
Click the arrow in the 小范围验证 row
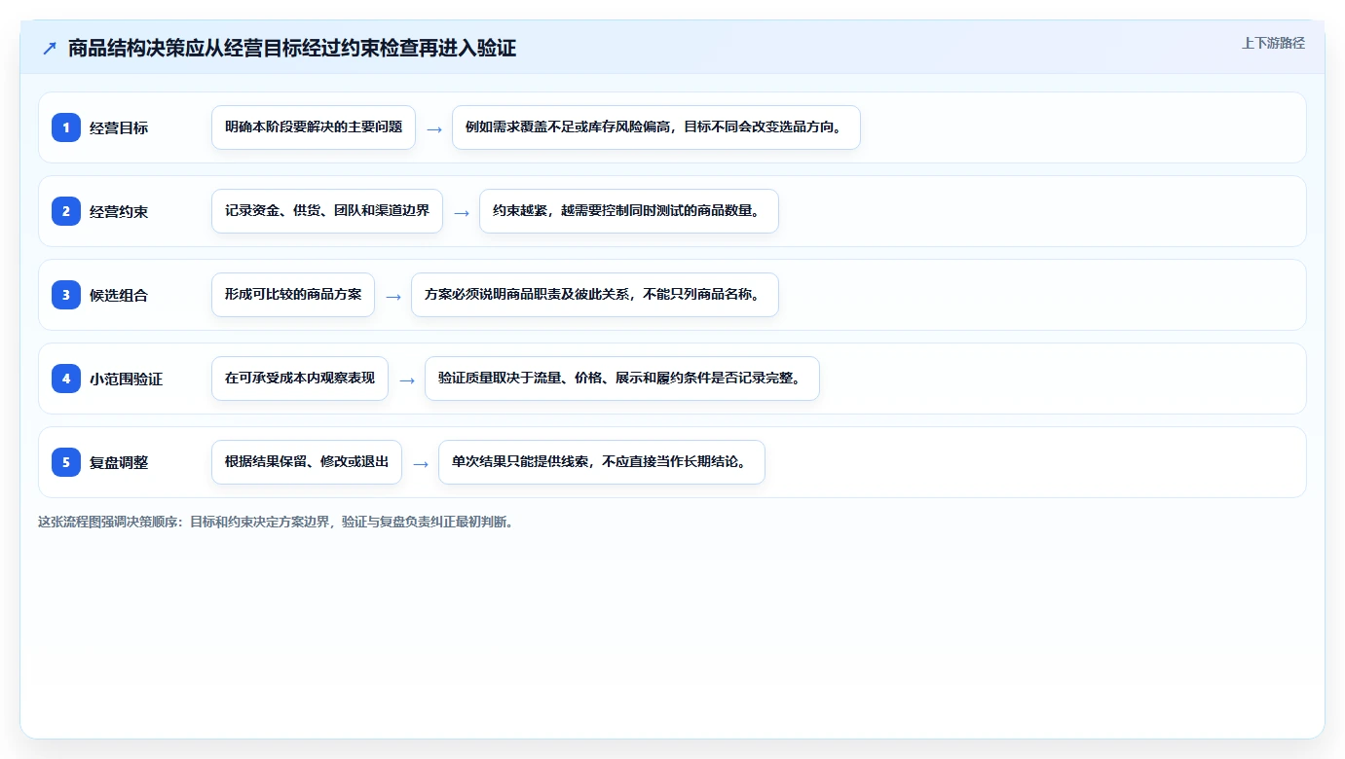click(407, 379)
